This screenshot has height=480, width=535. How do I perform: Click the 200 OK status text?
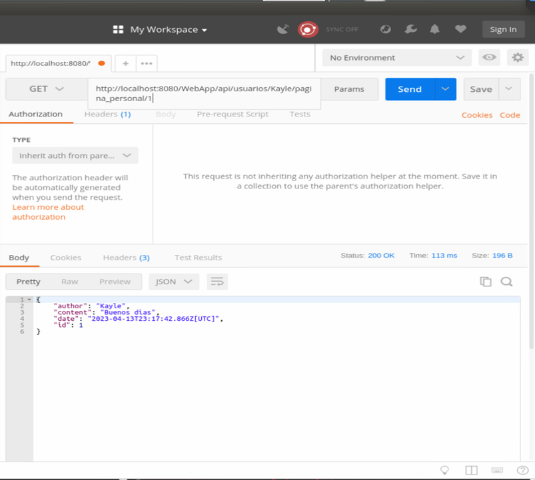coord(381,256)
